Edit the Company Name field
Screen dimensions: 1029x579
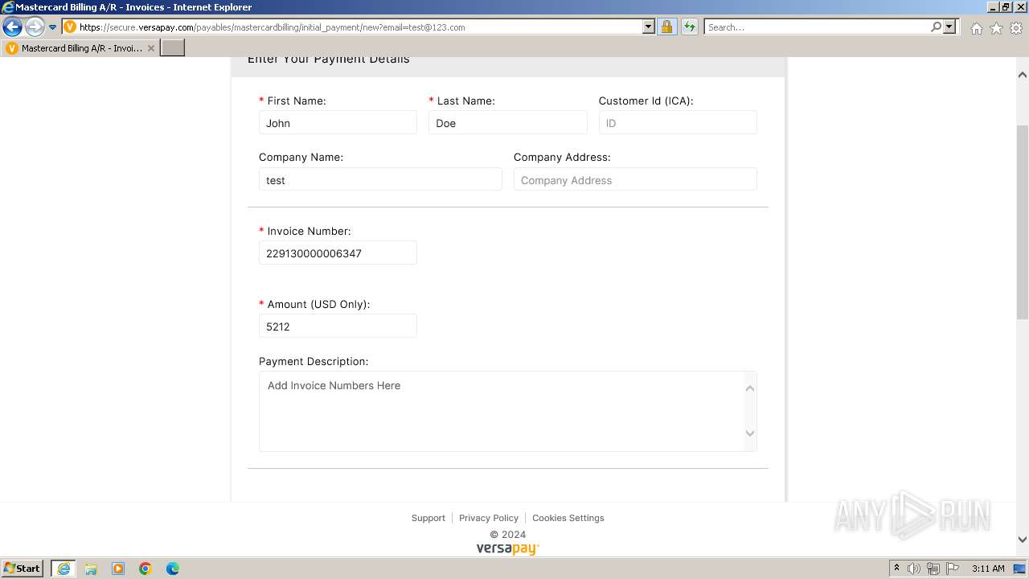coord(380,179)
